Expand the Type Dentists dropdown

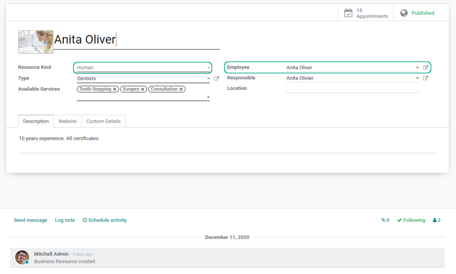click(x=208, y=79)
